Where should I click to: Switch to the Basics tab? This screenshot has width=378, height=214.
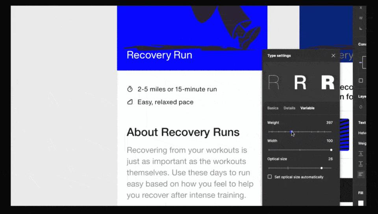pyautogui.click(x=272, y=108)
